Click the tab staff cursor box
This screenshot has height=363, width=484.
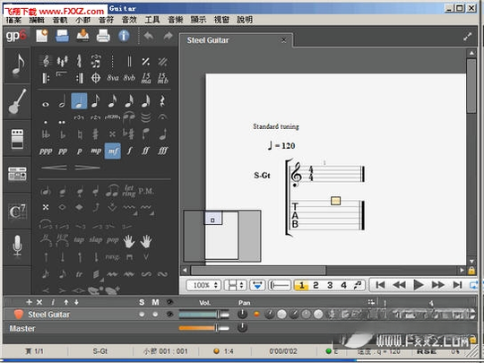(x=335, y=201)
